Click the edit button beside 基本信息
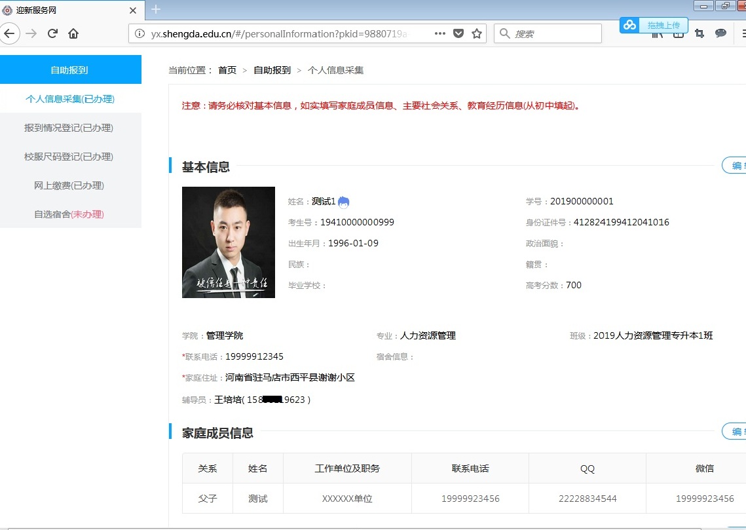The width and height of the screenshot is (746, 530). pyautogui.click(x=735, y=166)
